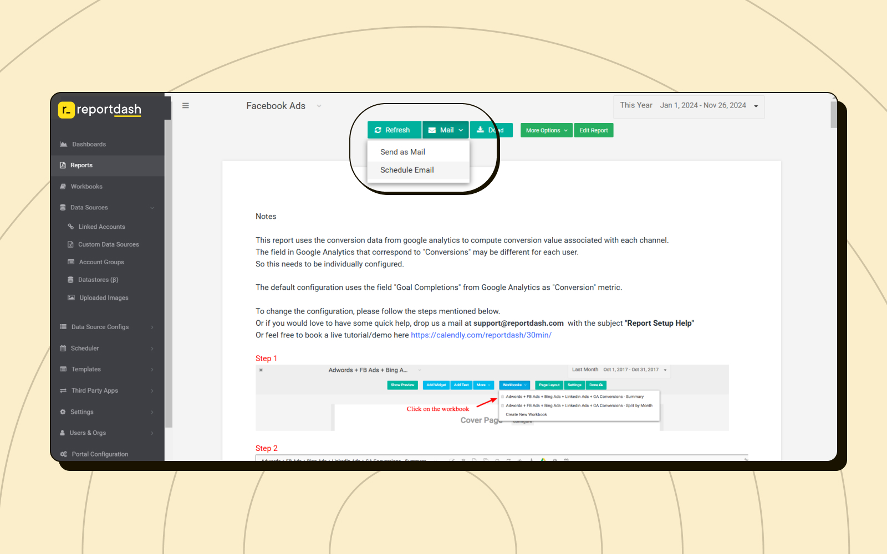The height and width of the screenshot is (554, 887).
Task: Open the calendly.com/reportdash link
Action: click(481, 335)
